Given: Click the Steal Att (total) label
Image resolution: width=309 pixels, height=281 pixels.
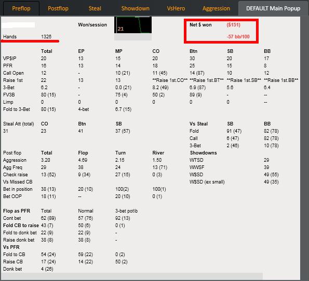Looking at the screenshot, I should click(19, 124).
